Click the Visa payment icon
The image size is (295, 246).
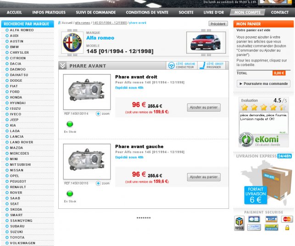(x=271, y=219)
